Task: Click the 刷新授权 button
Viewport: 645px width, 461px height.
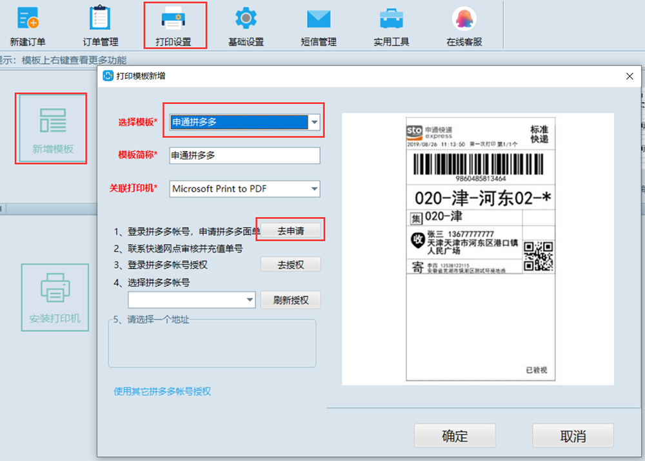Action: point(291,300)
